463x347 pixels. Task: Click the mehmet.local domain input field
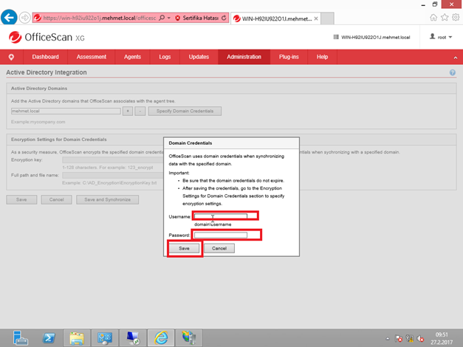[x=66, y=111]
